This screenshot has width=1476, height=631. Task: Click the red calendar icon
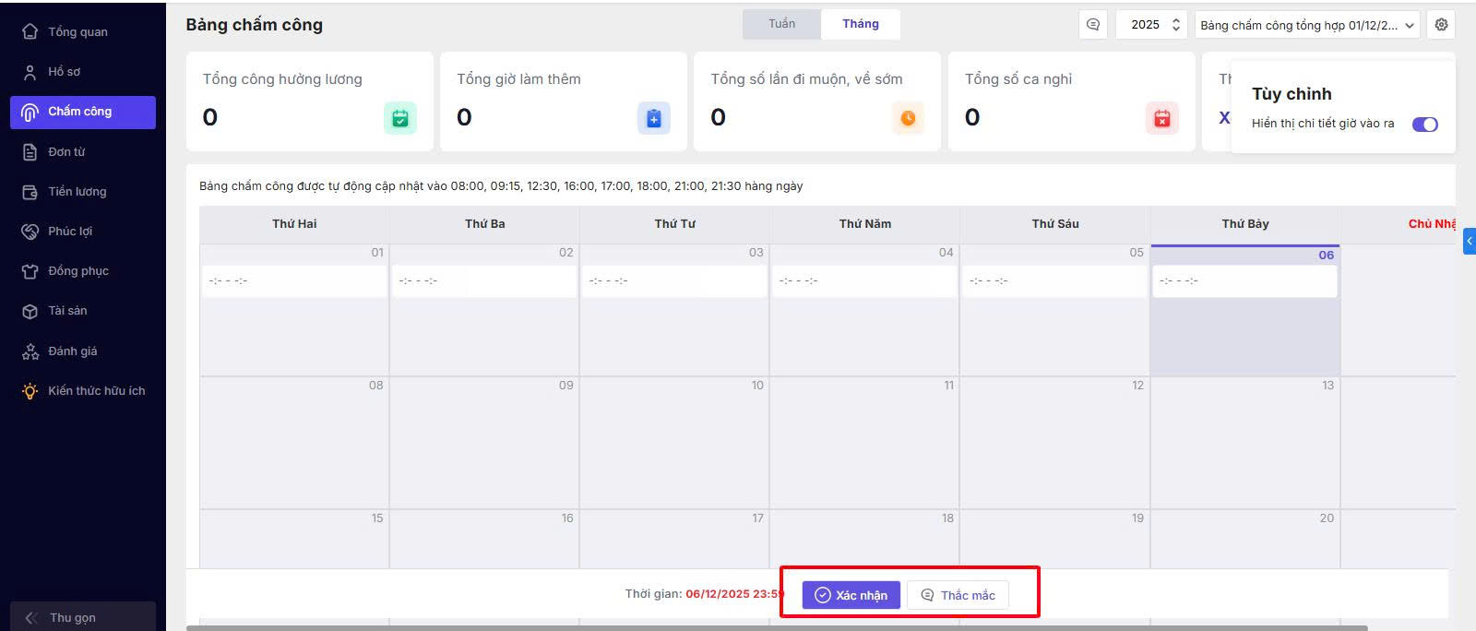[1162, 118]
